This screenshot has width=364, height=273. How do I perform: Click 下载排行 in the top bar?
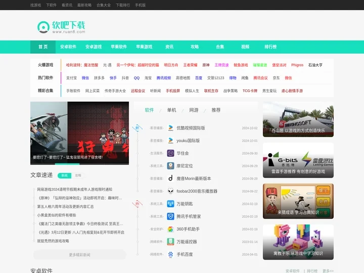[123, 5]
